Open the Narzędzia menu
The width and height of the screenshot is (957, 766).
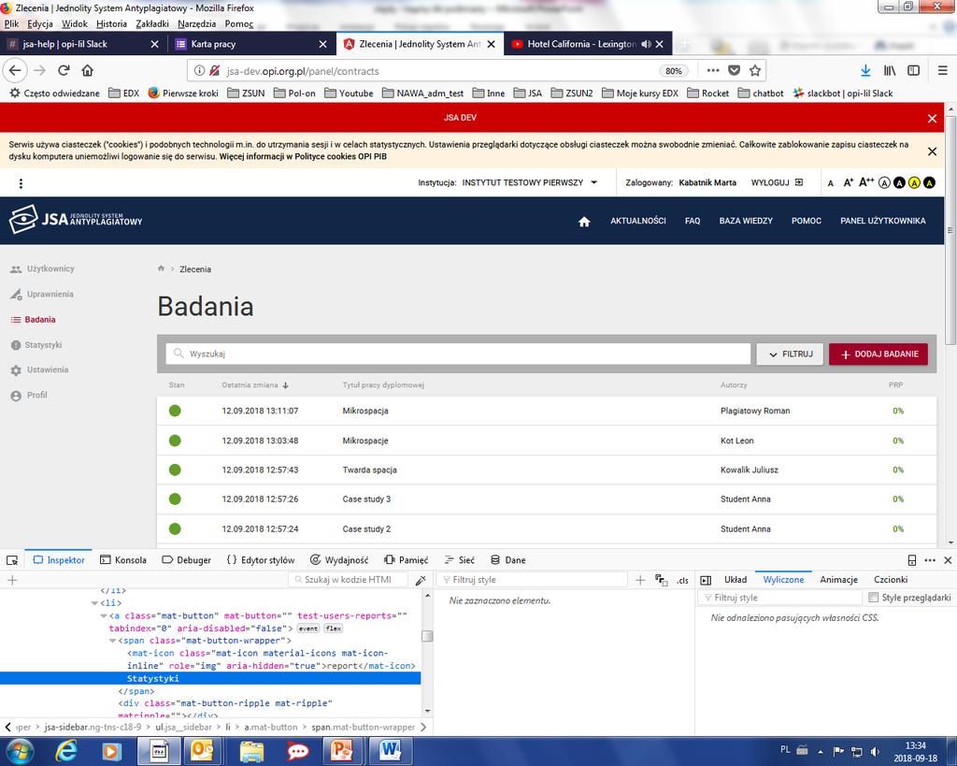196,23
